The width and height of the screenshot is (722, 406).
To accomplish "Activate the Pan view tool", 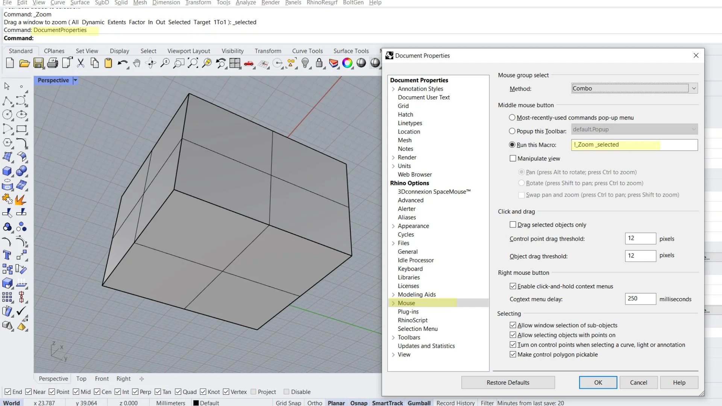I will click(x=136, y=63).
